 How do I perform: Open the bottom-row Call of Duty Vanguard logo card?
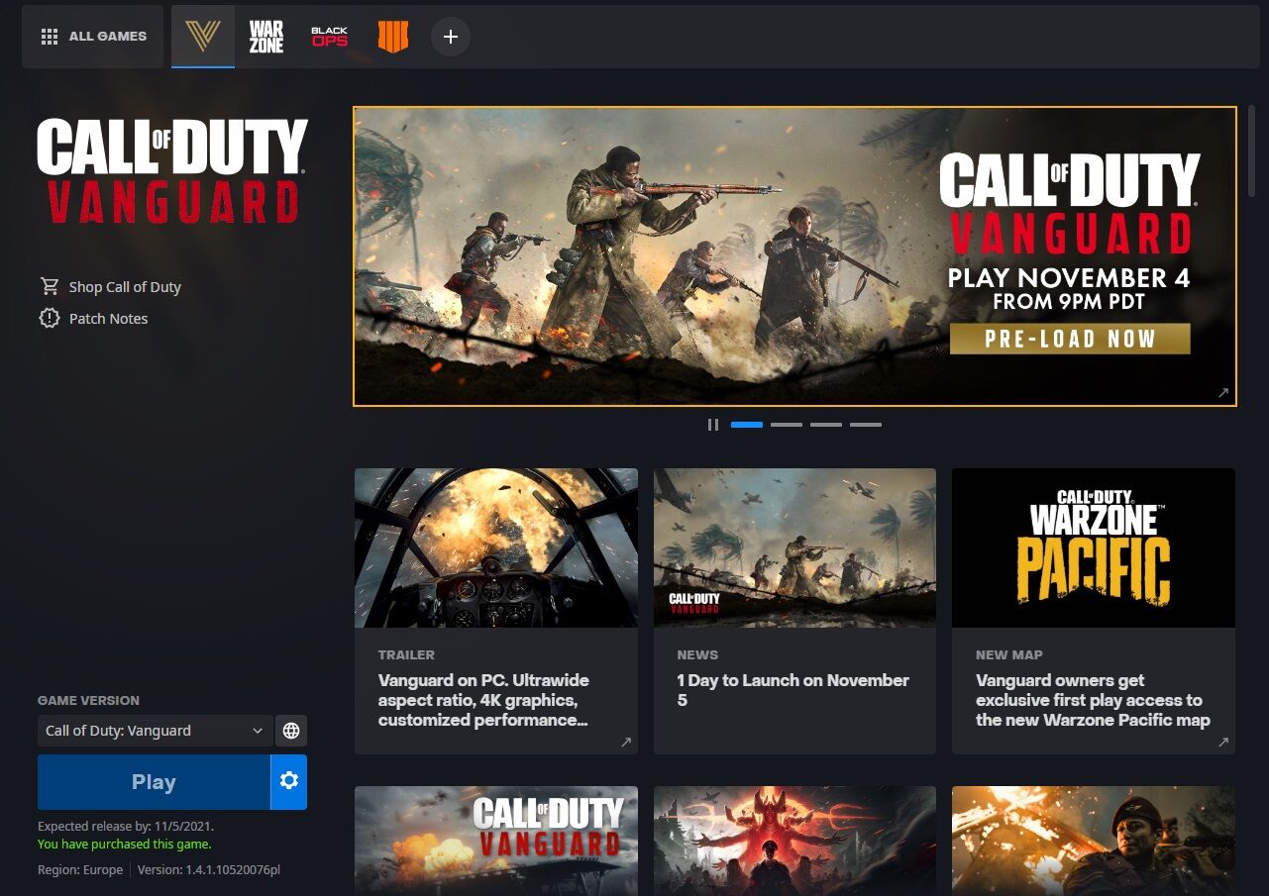[x=496, y=841]
